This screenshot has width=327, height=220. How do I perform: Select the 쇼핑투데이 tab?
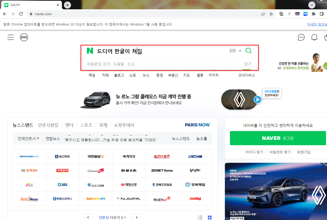pos(124,125)
